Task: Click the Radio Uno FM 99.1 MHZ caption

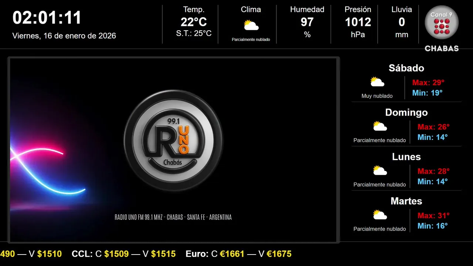Action: point(173,217)
